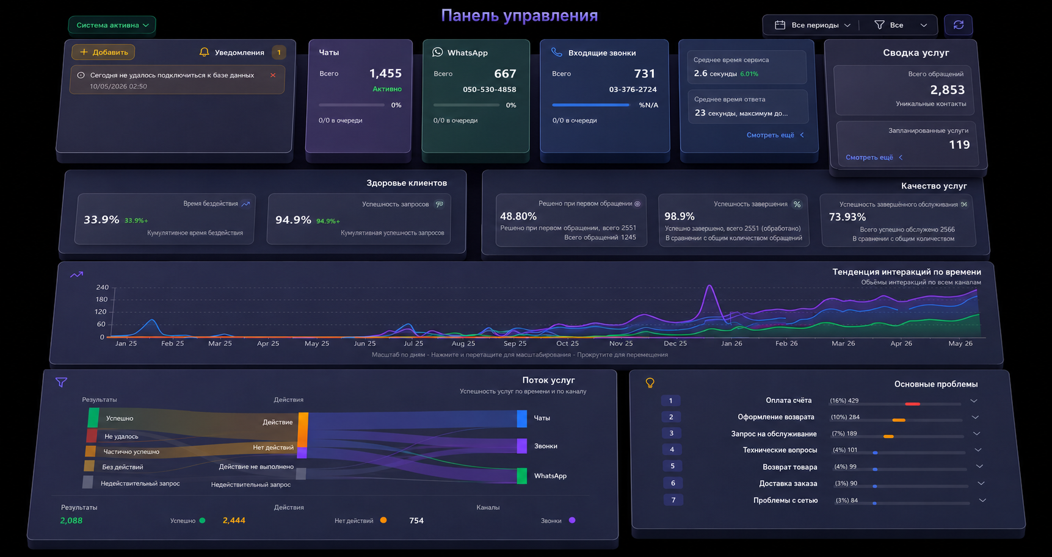
Task: Open Смотреть ещё in the Сводка услуг card
Action: point(874,157)
